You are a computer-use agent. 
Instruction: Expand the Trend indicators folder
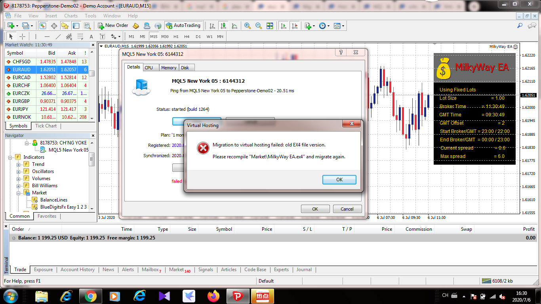click(x=18, y=164)
